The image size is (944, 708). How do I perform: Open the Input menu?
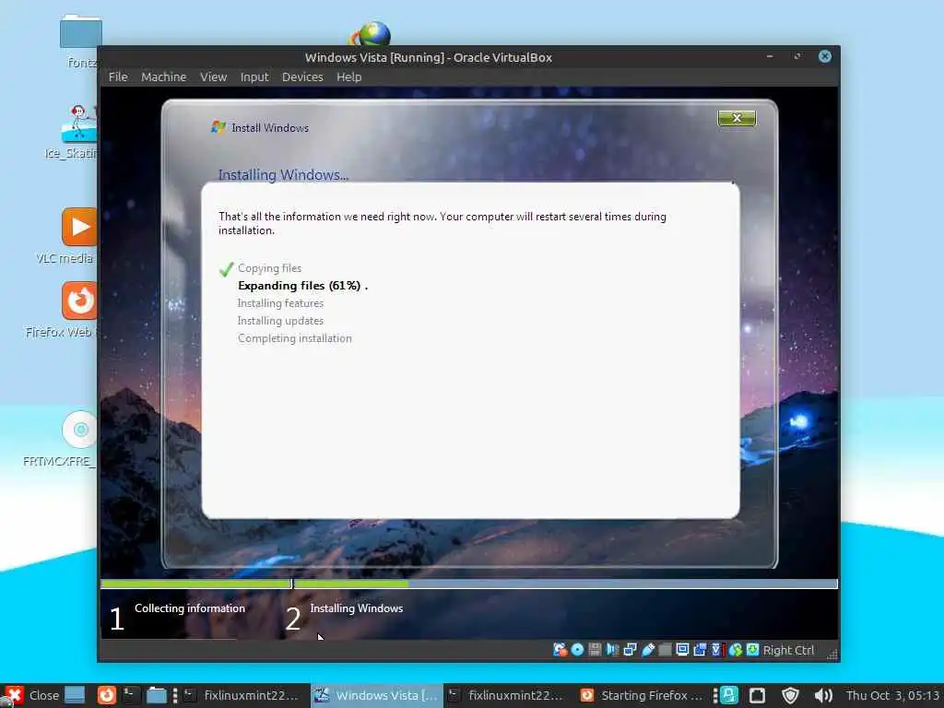pos(254,77)
